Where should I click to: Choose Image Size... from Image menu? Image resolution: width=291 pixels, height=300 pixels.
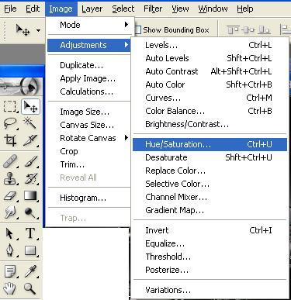(89, 112)
